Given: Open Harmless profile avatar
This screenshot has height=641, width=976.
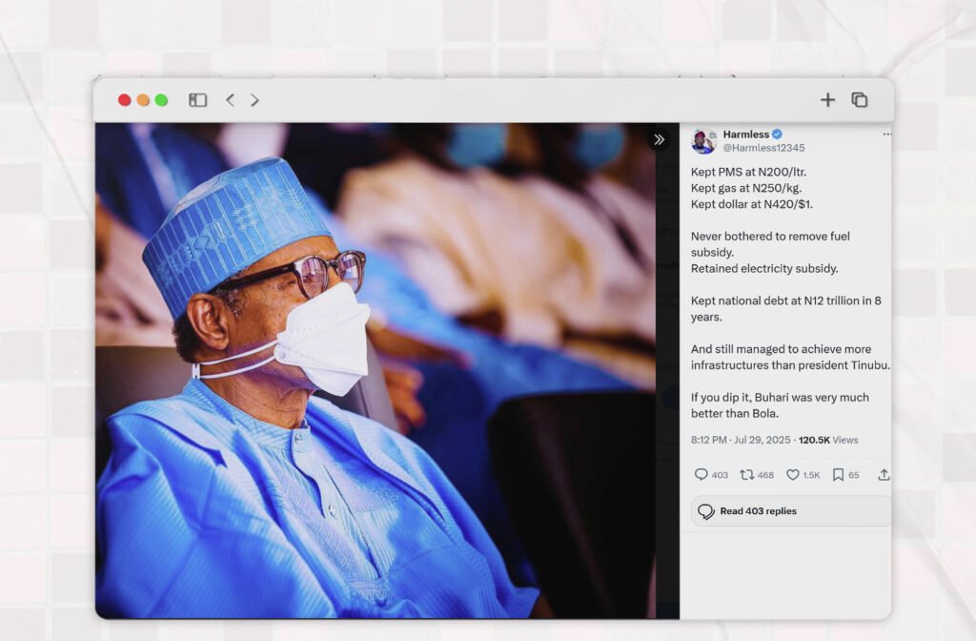Looking at the screenshot, I should (703, 141).
